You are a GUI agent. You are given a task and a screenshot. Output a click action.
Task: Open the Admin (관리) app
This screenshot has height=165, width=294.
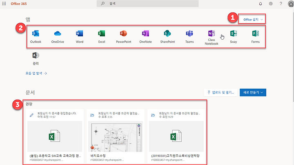(x=36, y=58)
